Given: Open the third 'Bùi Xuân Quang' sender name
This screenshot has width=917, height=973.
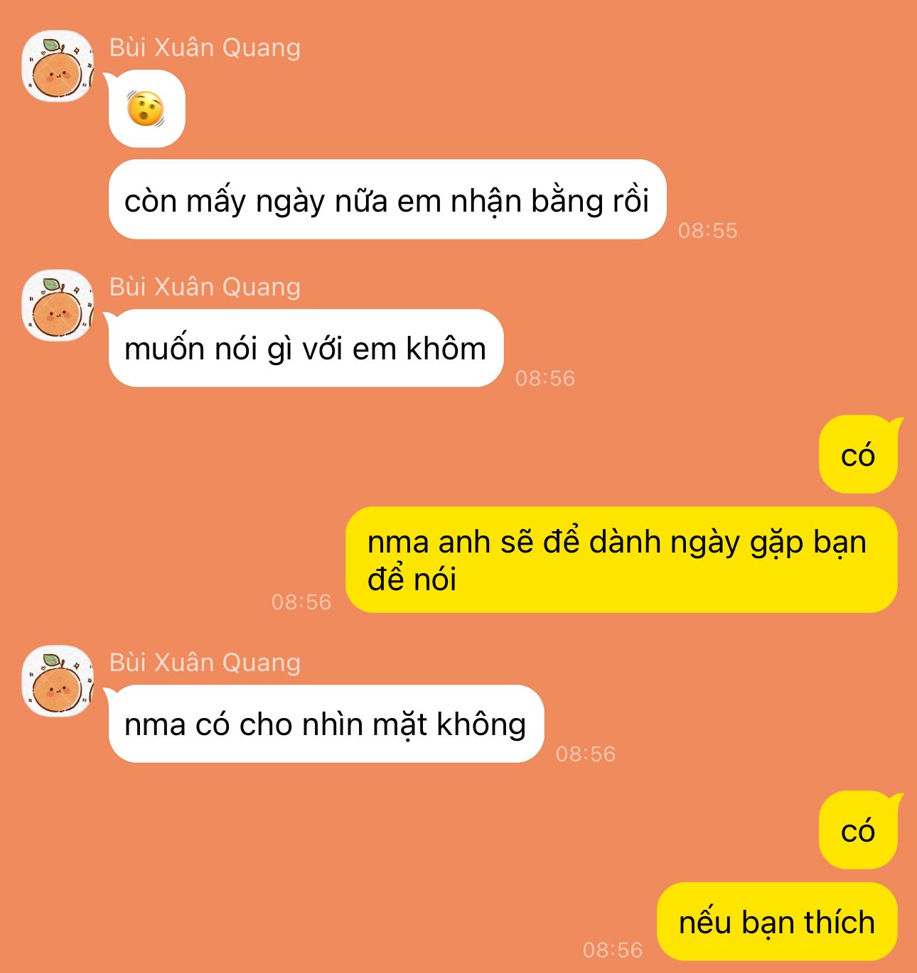Looking at the screenshot, I should click(x=205, y=663).
